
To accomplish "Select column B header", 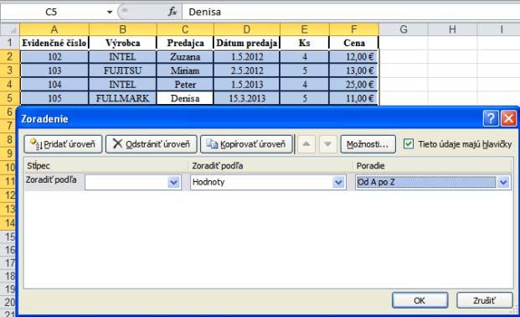I will [x=123, y=29].
